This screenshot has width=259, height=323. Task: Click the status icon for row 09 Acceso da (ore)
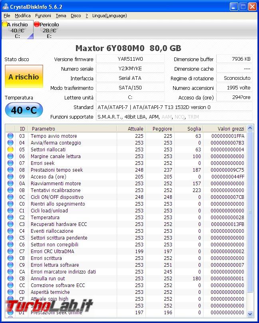point(10,176)
